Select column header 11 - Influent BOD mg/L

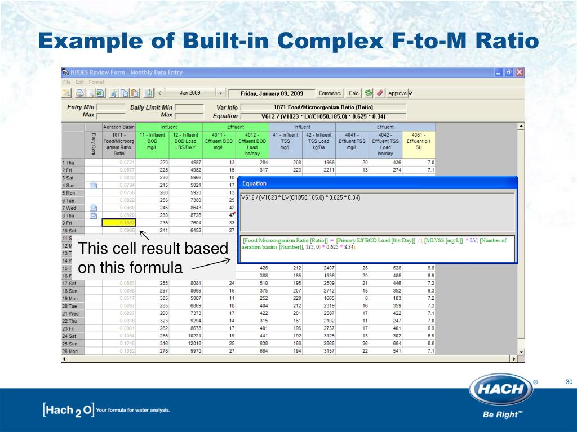point(152,145)
